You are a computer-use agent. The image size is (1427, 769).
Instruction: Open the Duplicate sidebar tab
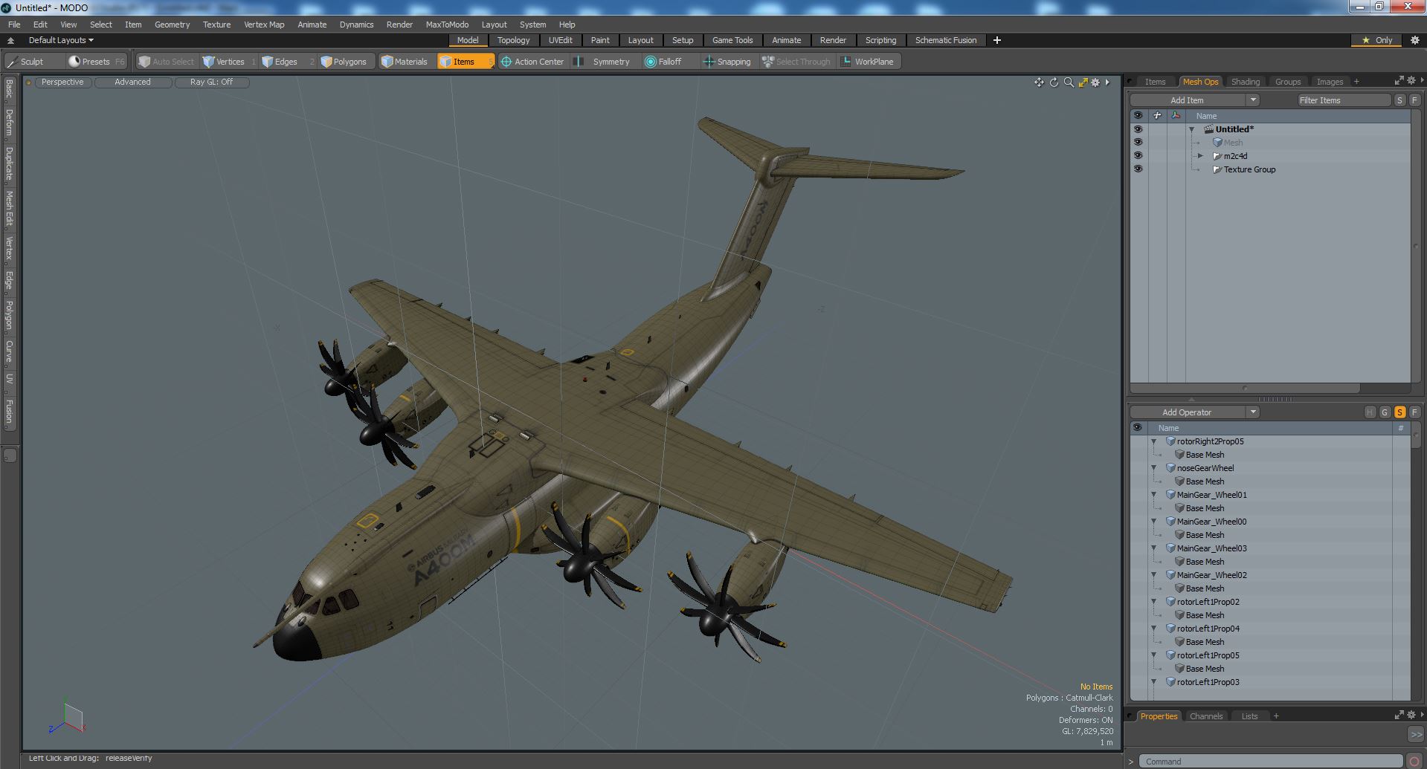tap(10, 163)
